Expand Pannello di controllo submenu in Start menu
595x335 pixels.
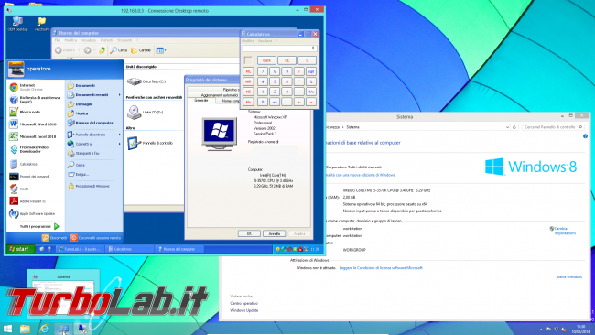(x=120, y=135)
